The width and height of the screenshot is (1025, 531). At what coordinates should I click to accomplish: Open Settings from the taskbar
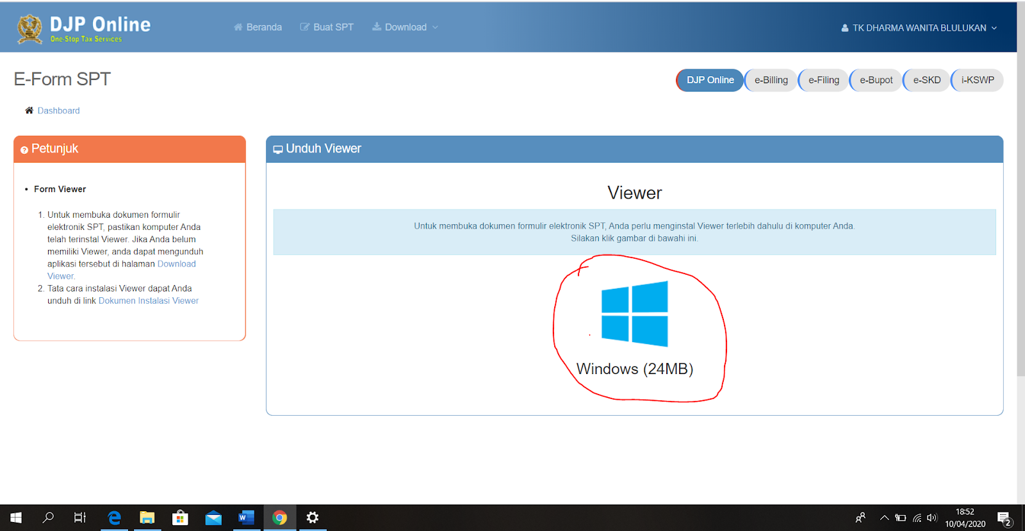[313, 518]
